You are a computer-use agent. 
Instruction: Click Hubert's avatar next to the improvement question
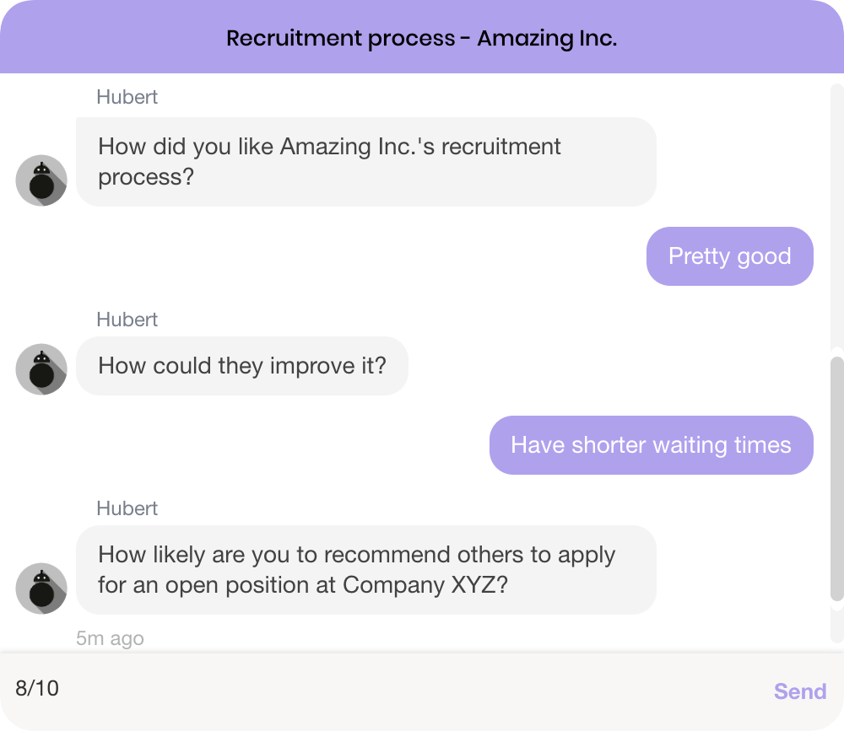coord(41,368)
